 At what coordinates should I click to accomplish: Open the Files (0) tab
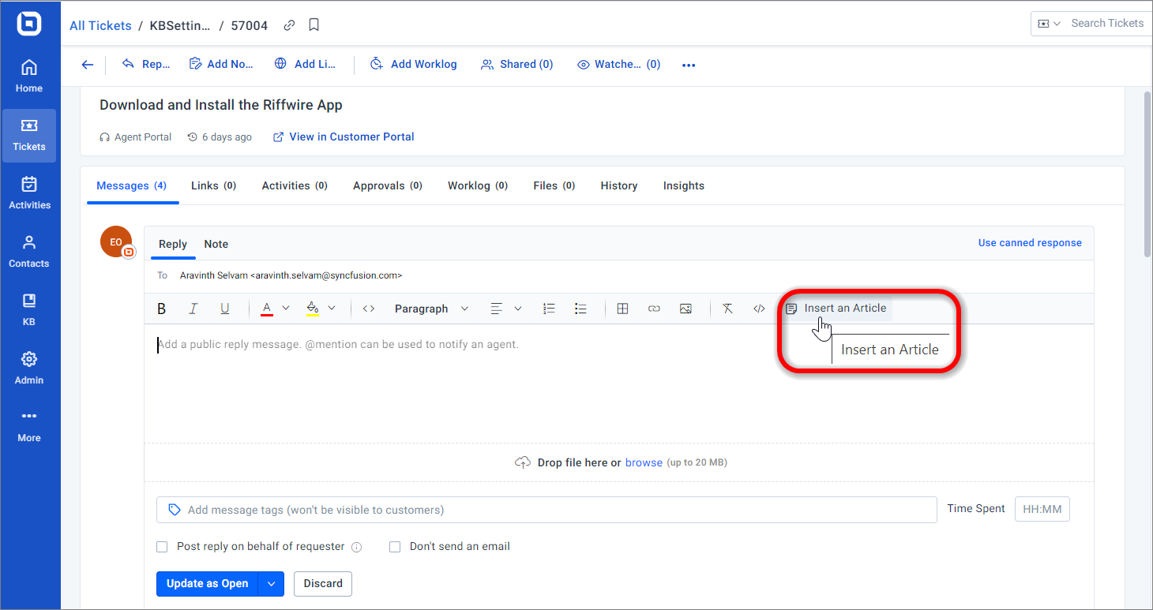554,185
